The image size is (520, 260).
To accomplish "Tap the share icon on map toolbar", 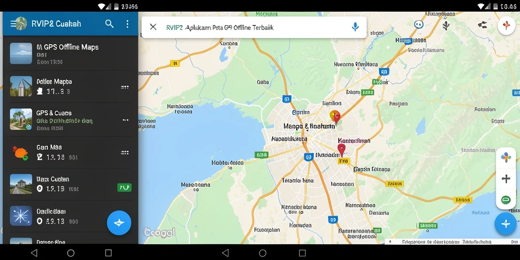I will tap(482, 24).
